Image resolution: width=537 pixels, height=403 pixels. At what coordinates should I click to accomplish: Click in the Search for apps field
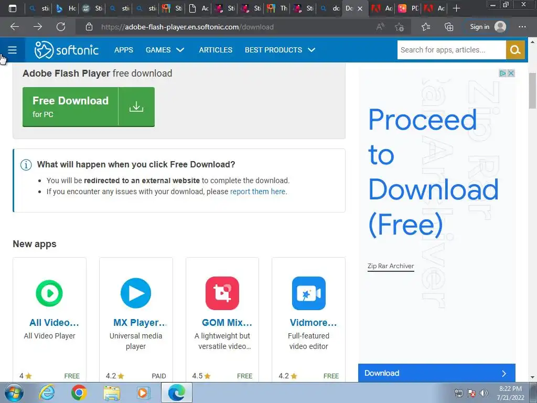(452, 50)
